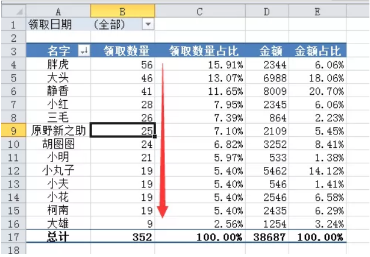Viewport: 370px width, 257px height.
Task: Click quantity 56 in 胖虎 row
Action: tap(123, 64)
